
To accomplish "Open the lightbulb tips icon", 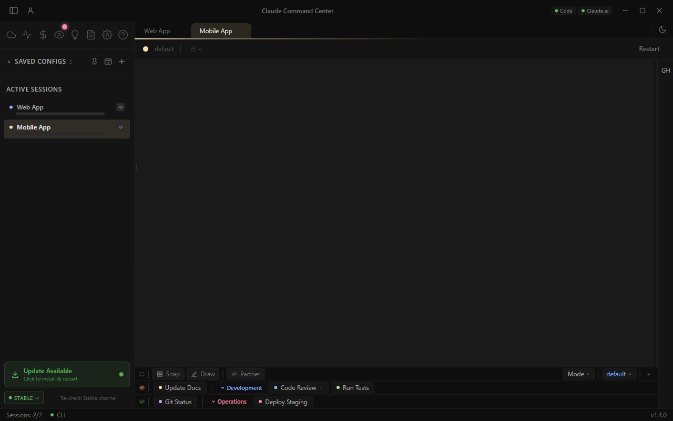I will 75,35.
